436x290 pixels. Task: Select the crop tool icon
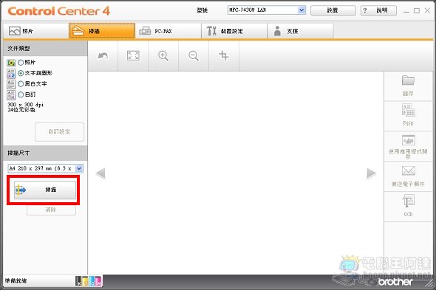[x=224, y=56]
